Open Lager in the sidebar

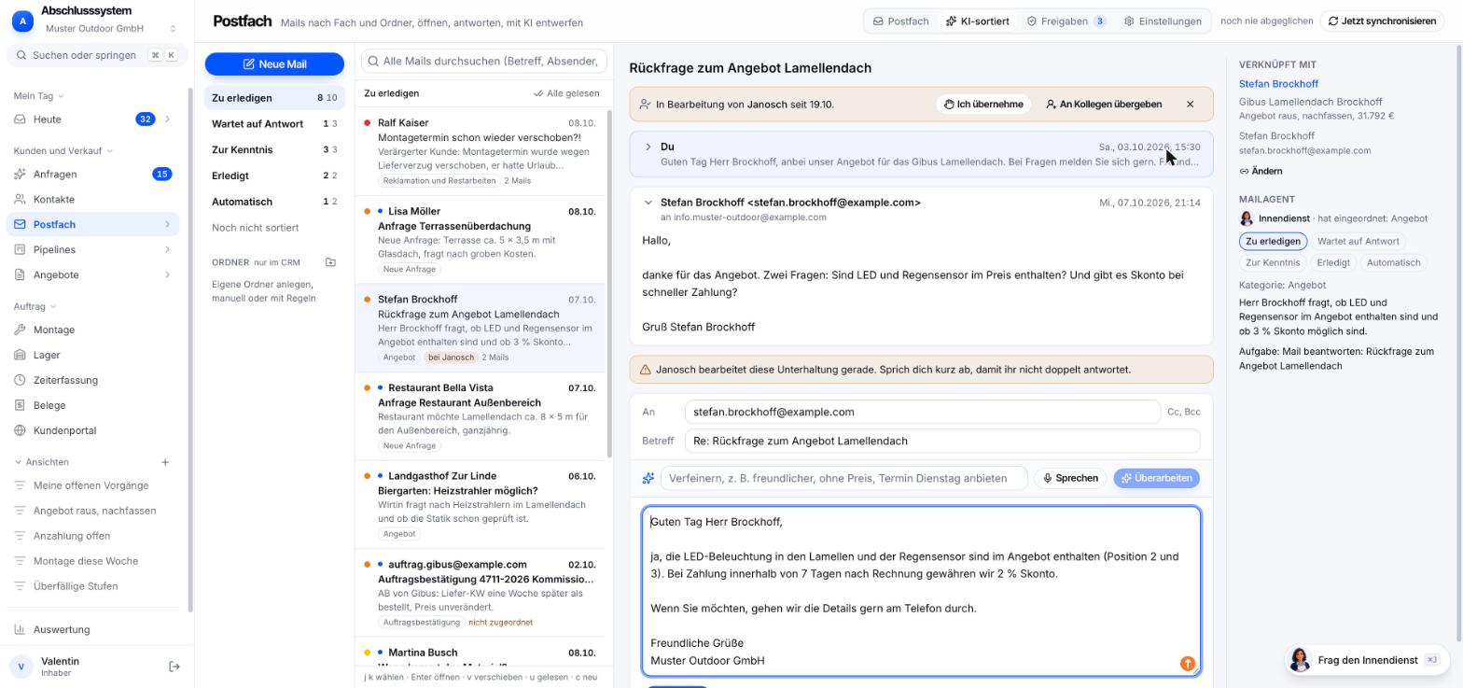coord(93,355)
